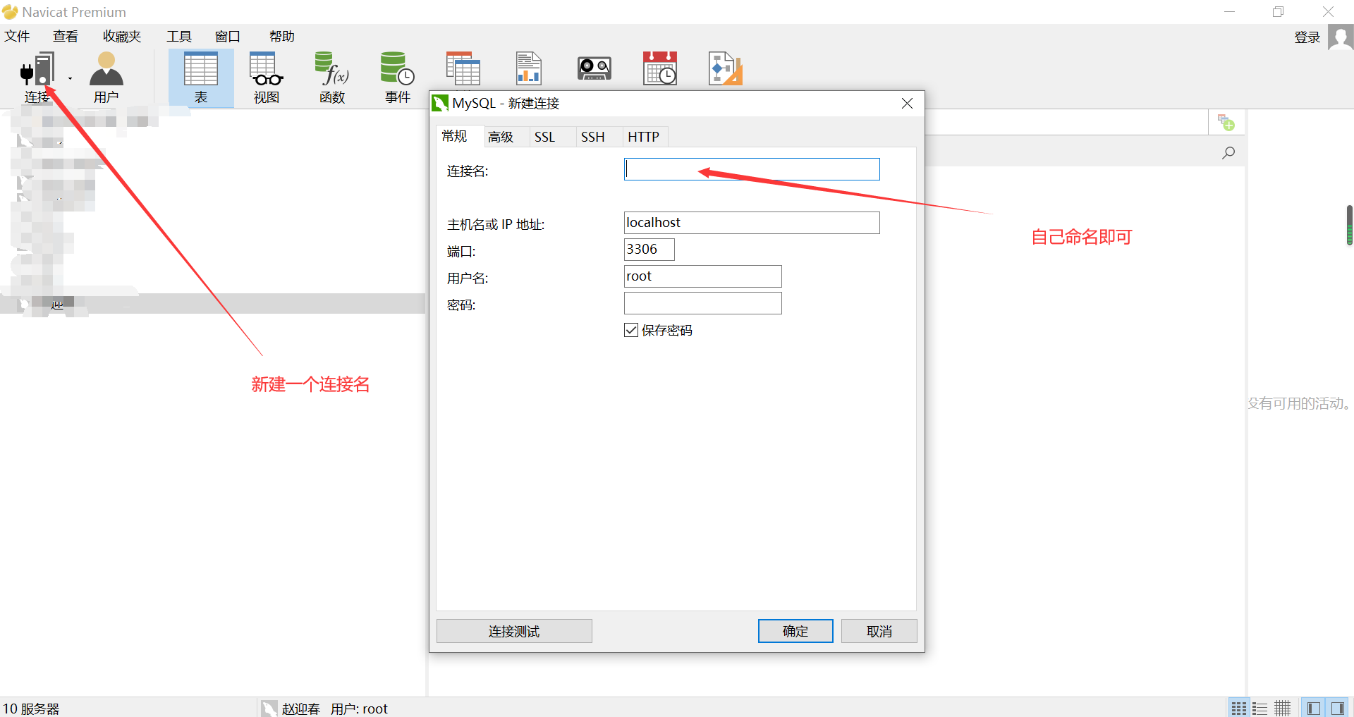Image resolution: width=1354 pixels, height=717 pixels.
Task: Click the 赵迎春 connection in status bar
Action: pyautogui.click(x=301, y=709)
